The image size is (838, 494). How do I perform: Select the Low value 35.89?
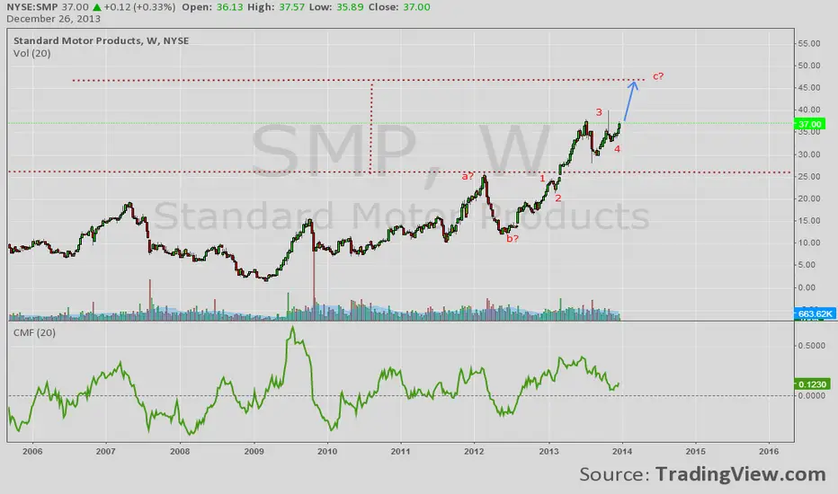point(349,7)
